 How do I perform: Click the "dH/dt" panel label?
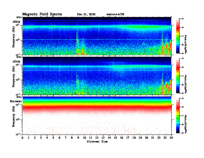coord(16,22)
